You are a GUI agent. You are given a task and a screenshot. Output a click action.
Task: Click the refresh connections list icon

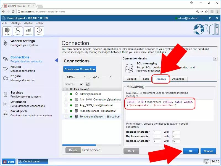click(88, 84)
